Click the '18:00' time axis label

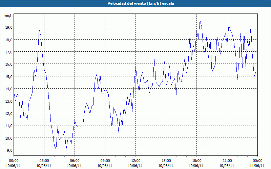(197, 161)
